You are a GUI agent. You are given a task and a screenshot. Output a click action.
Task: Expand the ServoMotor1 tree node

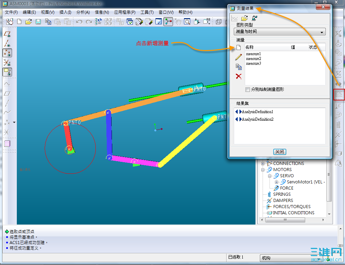[276, 182]
